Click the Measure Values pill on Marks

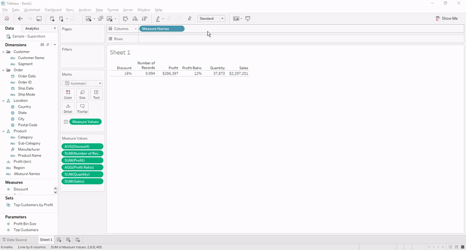pyautogui.click(x=85, y=122)
